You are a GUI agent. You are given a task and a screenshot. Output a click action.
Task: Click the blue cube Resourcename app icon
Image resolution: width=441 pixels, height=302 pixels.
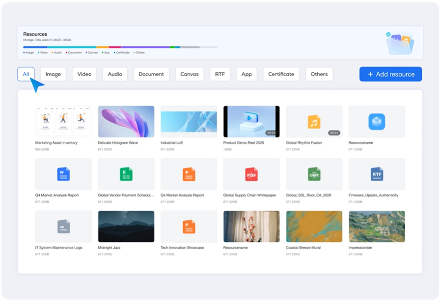point(377,122)
